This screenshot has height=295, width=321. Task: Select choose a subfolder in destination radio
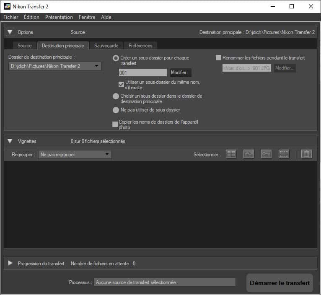[x=116, y=96]
